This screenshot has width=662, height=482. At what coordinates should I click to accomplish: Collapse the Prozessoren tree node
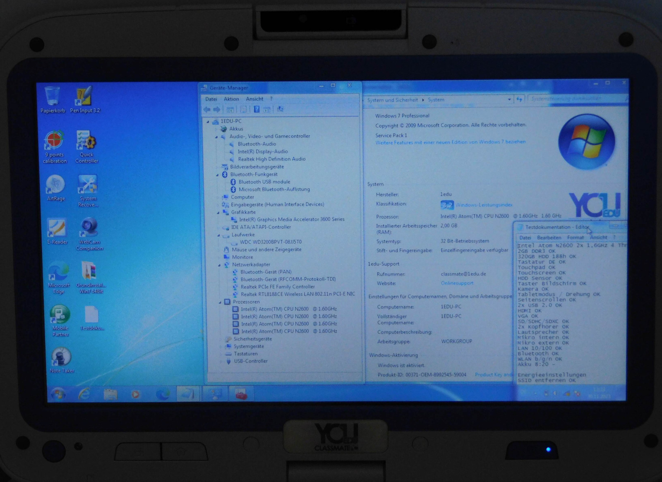coord(220,302)
